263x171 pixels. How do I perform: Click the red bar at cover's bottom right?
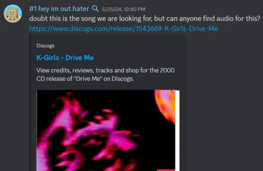point(166,170)
